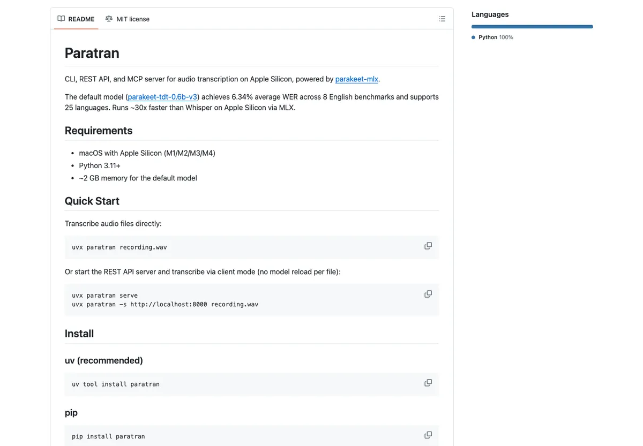Click the Requirements heading
Image resolution: width=643 pixels, height=446 pixels.
[99, 131]
